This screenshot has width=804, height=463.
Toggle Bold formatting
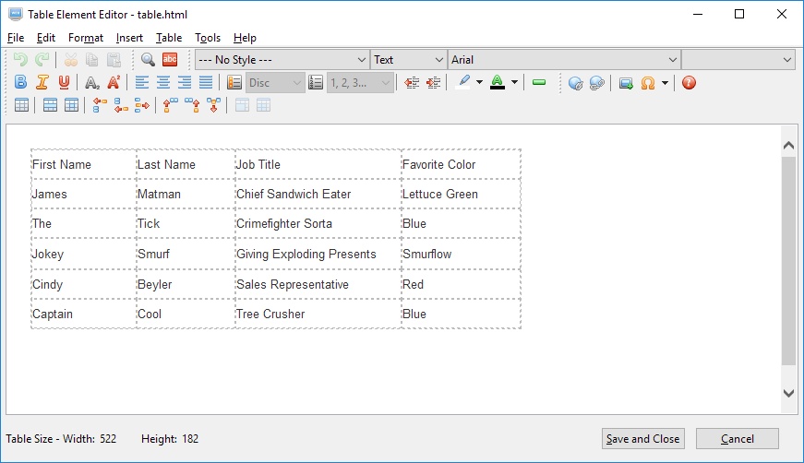pyautogui.click(x=20, y=82)
